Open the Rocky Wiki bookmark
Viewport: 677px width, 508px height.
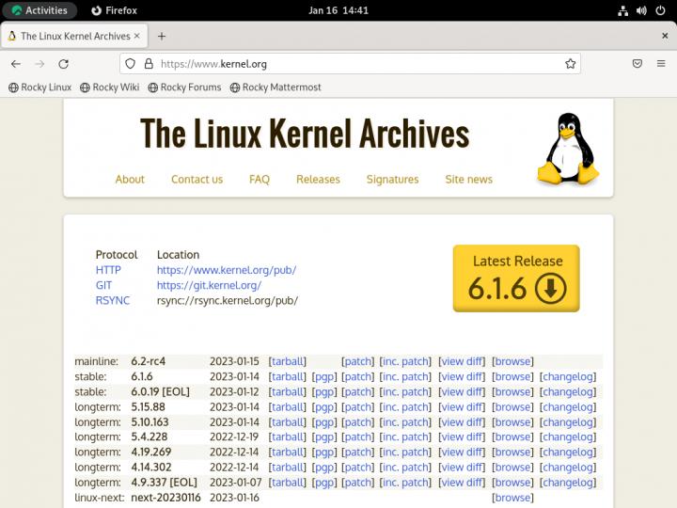(109, 87)
